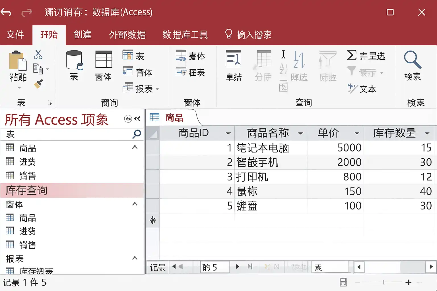Click search magnifier in navigation pane
437x291 pixels.
(x=137, y=134)
